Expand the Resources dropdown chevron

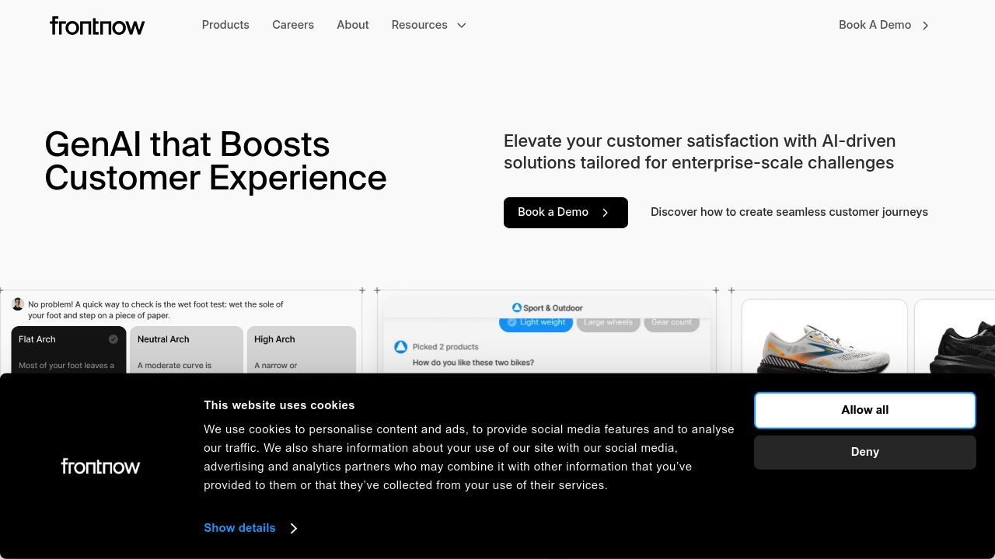coord(461,26)
